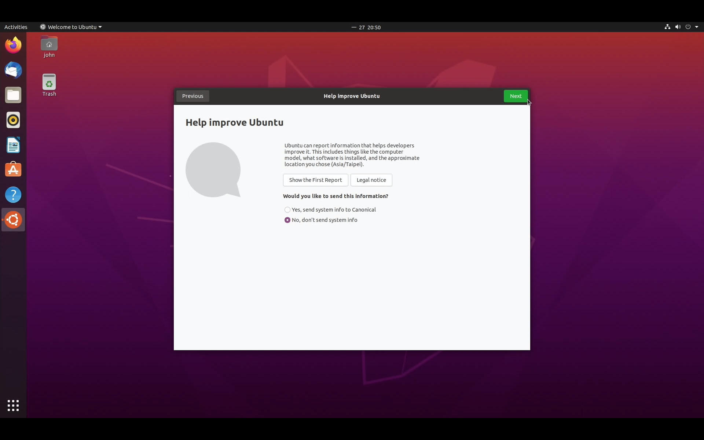Click the network status icon
The width and height of the screenshot is (704, 440).
(x=667, y=27)
